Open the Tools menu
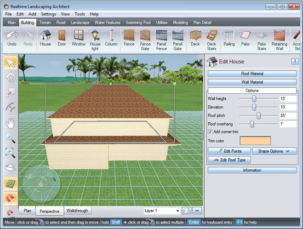303x229 pixels. coord(80,14)
